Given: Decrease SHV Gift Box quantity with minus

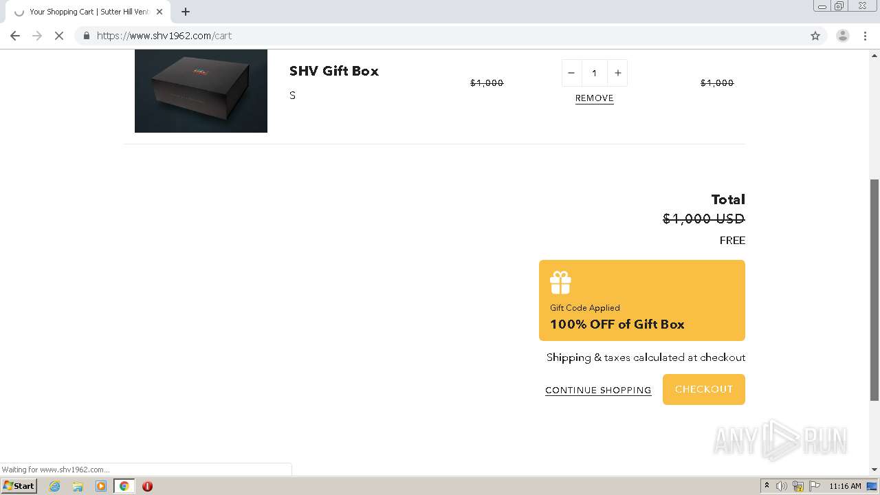Looking at the screenshot, I should coord(571,73).
